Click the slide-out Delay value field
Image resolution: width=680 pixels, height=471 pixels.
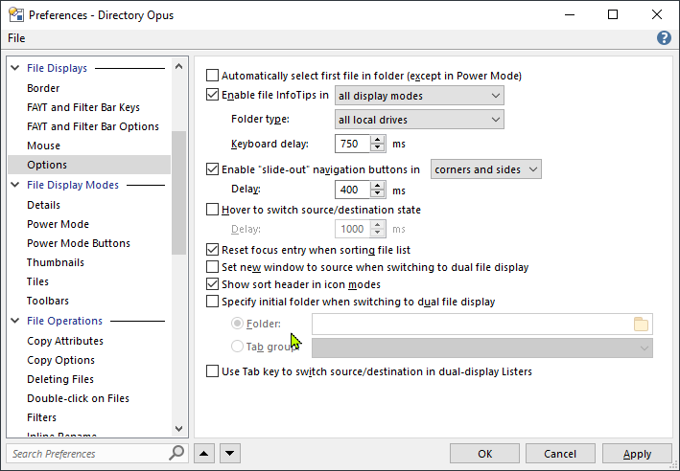[x=353, y=190]
